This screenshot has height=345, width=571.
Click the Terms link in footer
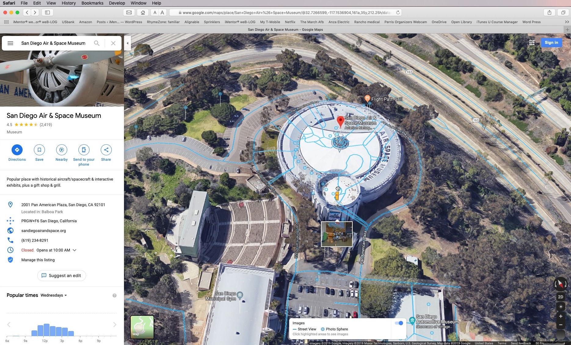(502, 343)
